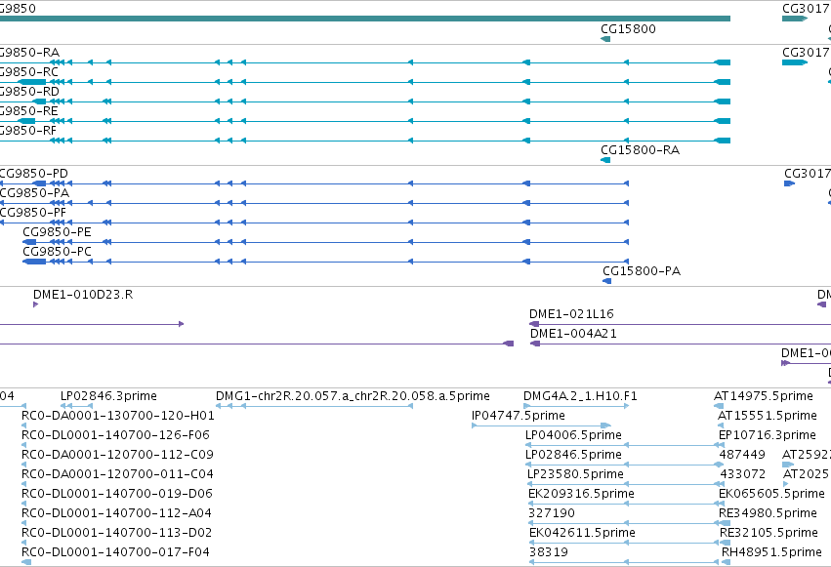Click the 327190 EST label
The width and height of the screenshot is (831, 567).
[x=552, y=513]
